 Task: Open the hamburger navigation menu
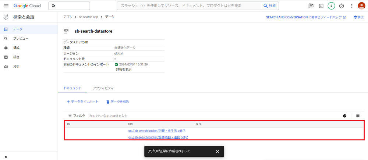coord(6,6)
